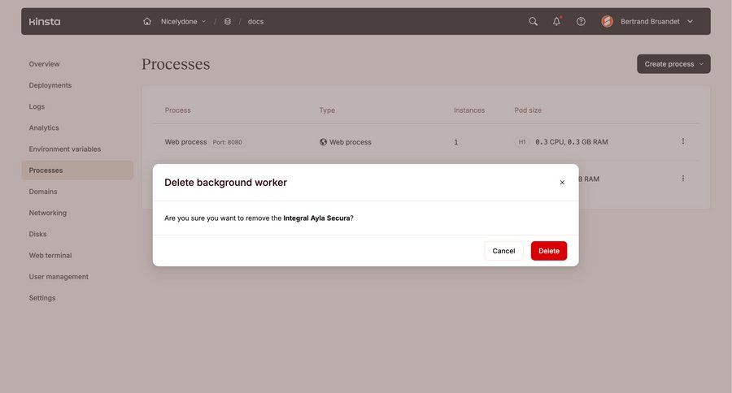Click the Web process row name
Screen dimensions: 732x393
click(x=185, y=142)
